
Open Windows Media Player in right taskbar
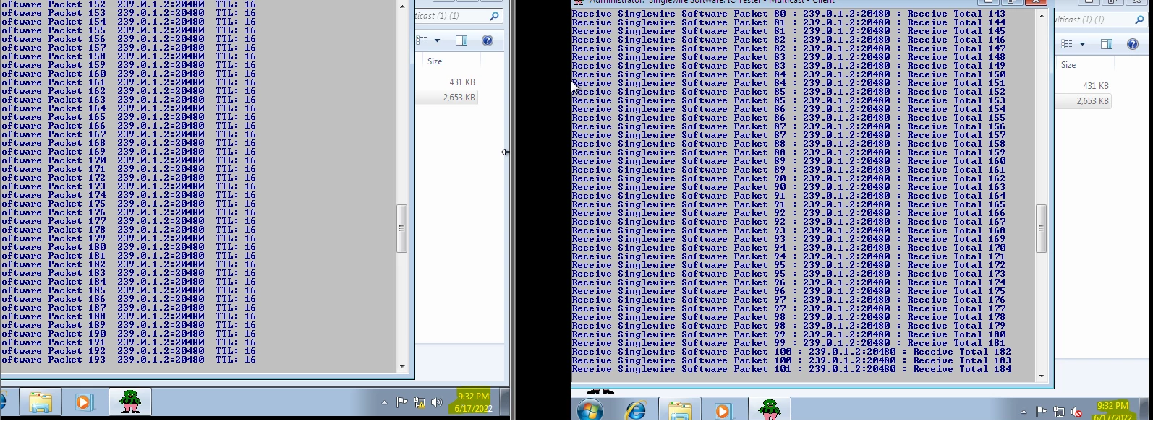723,411
